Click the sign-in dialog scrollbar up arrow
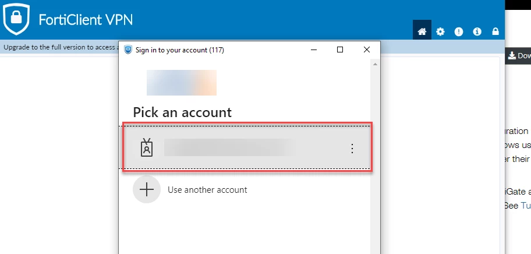 pos(375,64)
